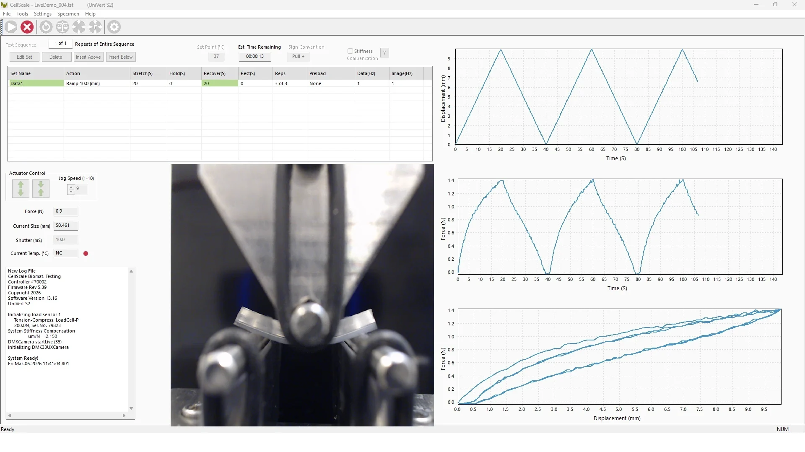
Task: Open the Tools menu
Action: pyautogui.click(x=22, y=14)
